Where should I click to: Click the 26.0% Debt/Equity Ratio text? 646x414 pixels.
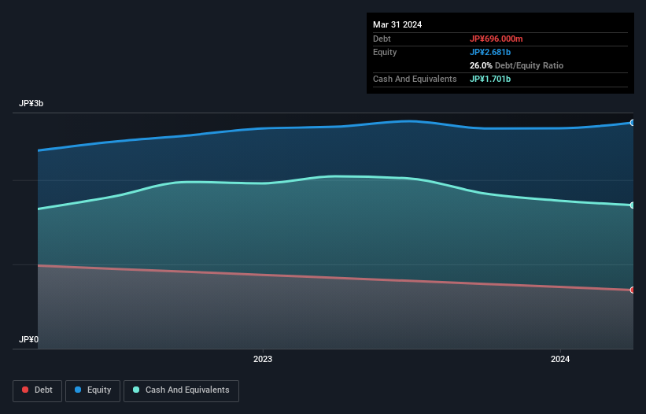(516, 65)
